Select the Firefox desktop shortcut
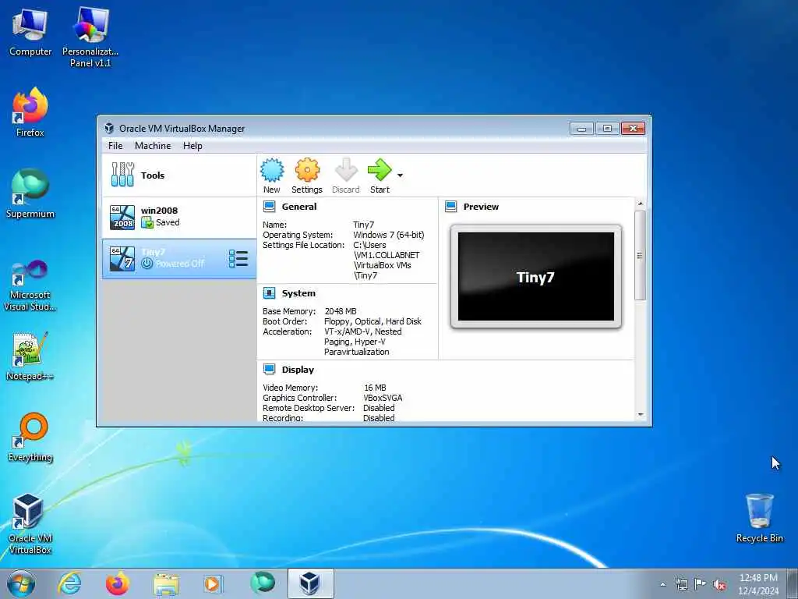This screenshot has width=798, height=599. (x=30, y=112)
